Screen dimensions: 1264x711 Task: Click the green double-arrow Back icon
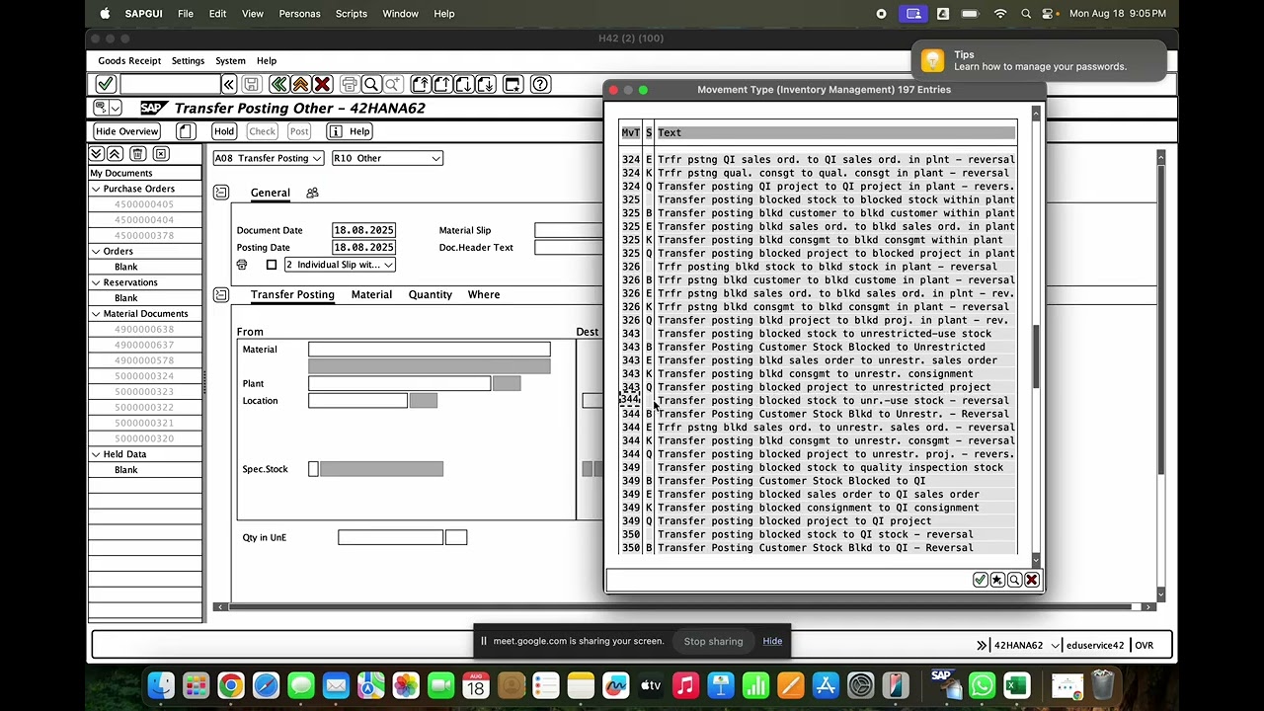tap(278, 85)
